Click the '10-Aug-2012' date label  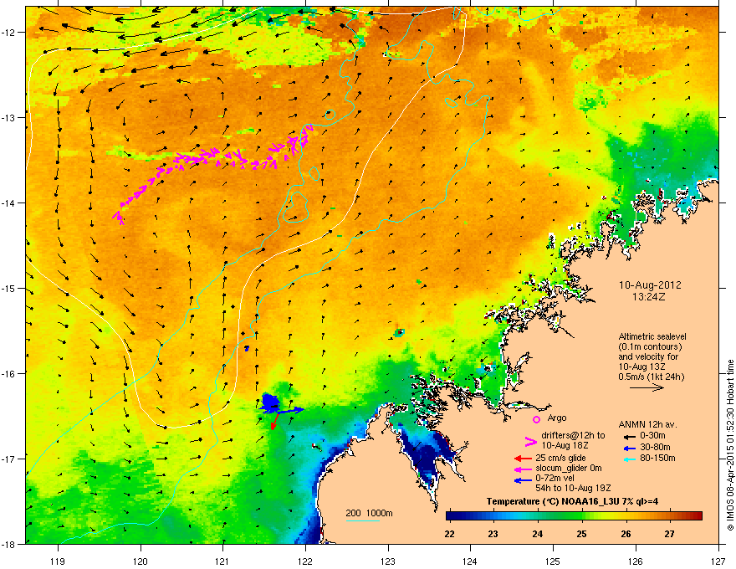650,285
